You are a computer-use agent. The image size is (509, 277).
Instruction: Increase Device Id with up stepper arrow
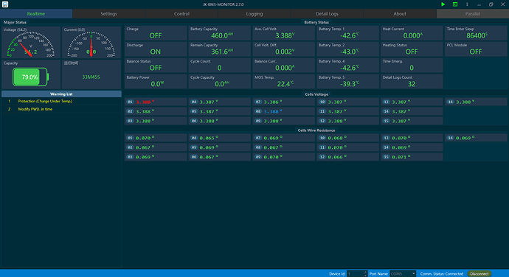[365, 272]
